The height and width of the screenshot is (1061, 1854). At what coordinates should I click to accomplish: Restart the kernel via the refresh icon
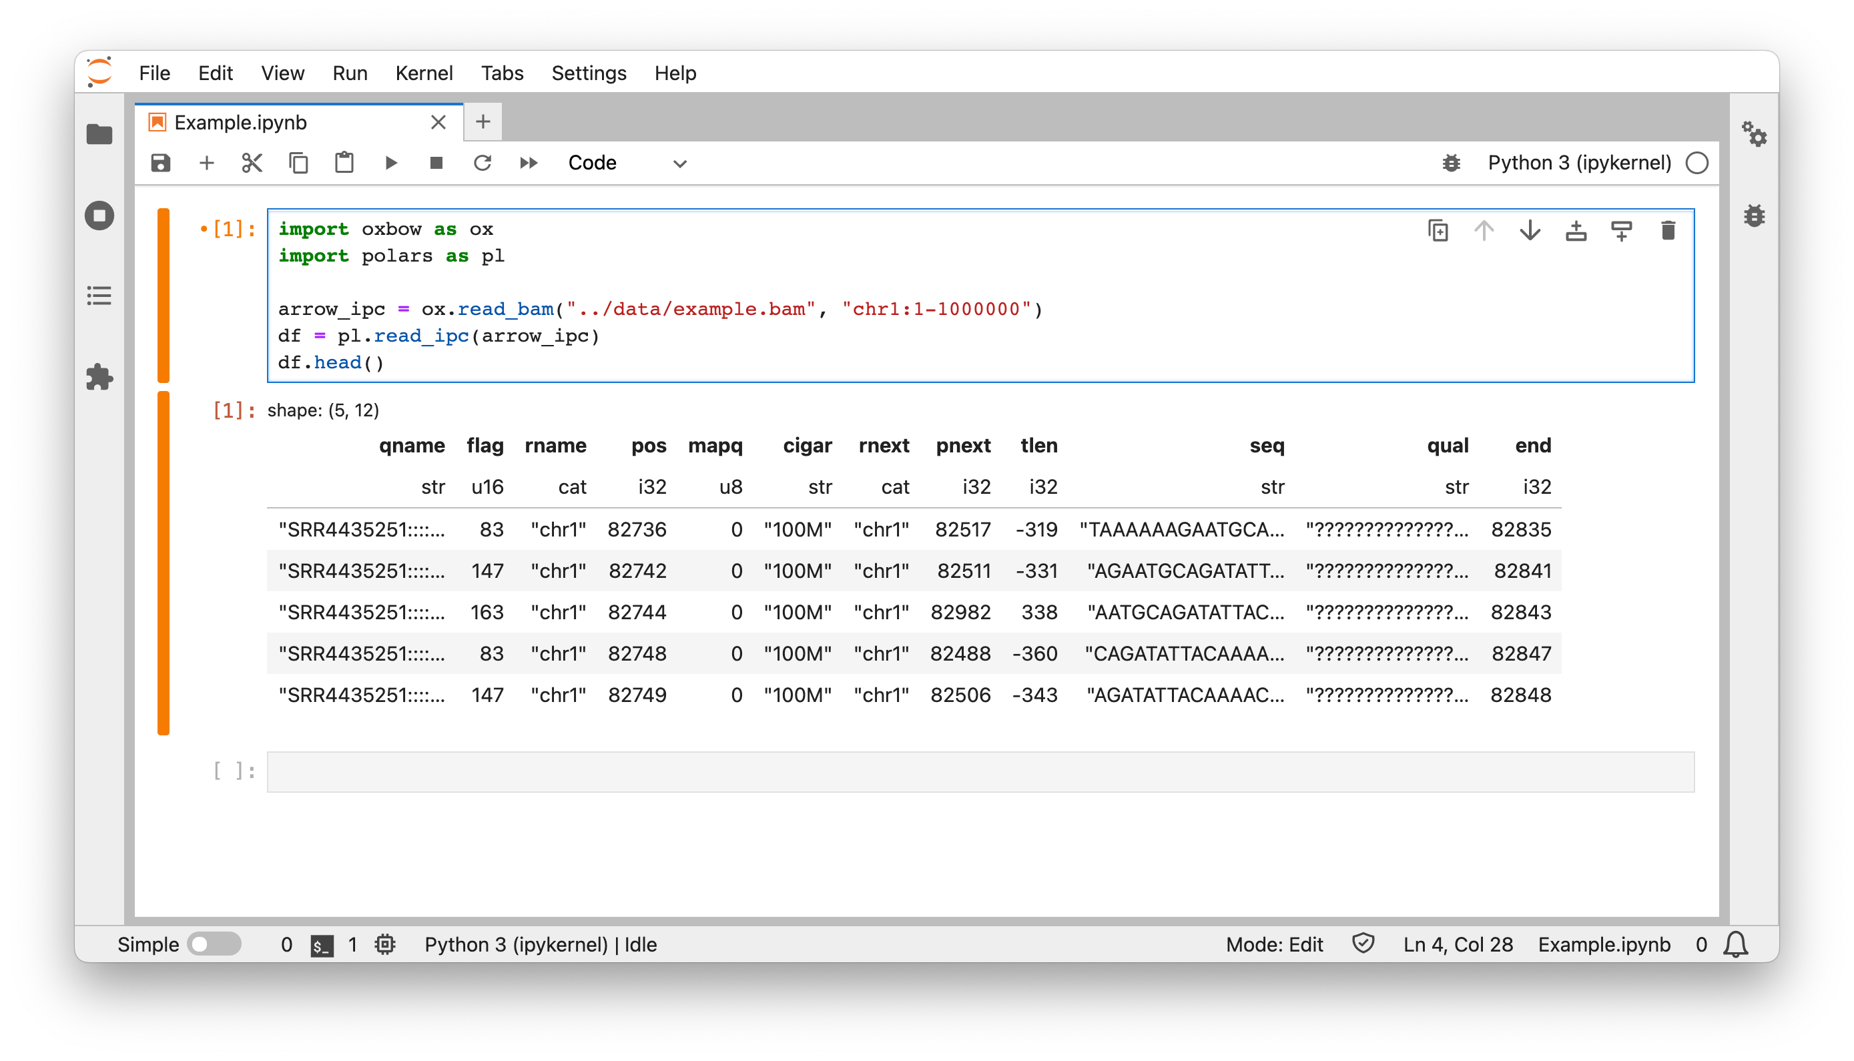click(483, 163)
